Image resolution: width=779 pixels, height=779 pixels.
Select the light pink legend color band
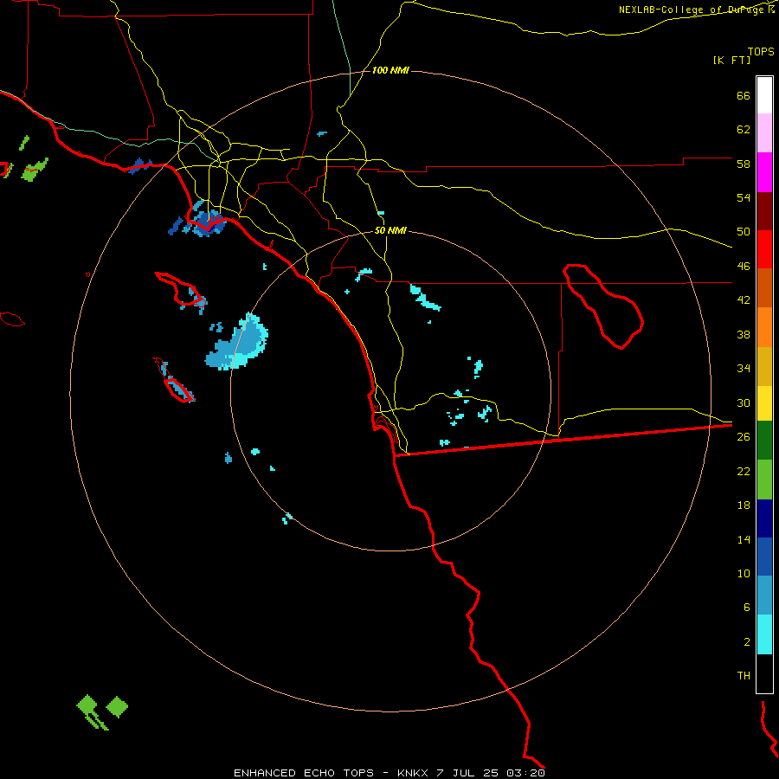pos(764,132)
